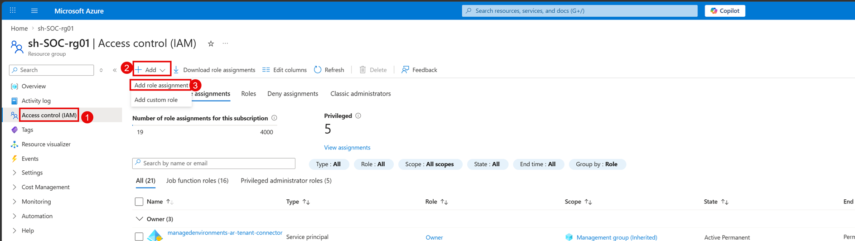Click info icon next to role assignments count
The width and height of the screenshot is (855, 241).
(274, 118)
